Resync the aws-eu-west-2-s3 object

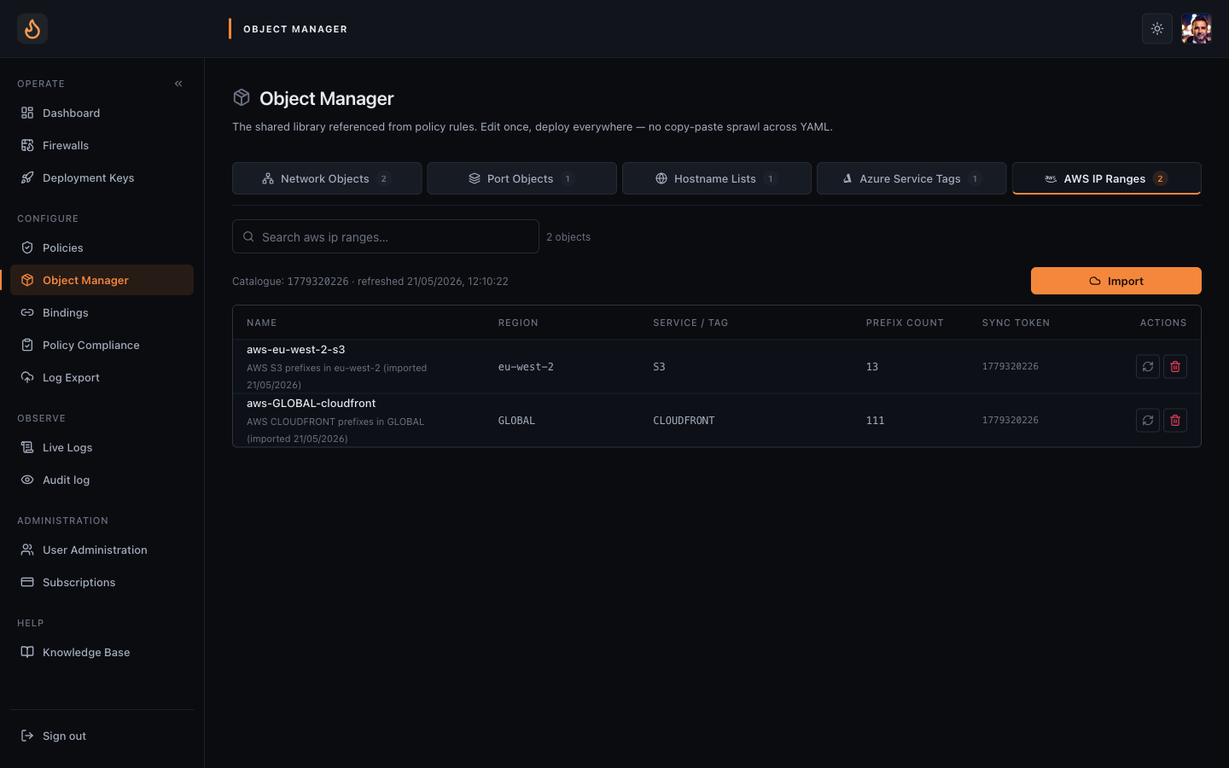1148,366
